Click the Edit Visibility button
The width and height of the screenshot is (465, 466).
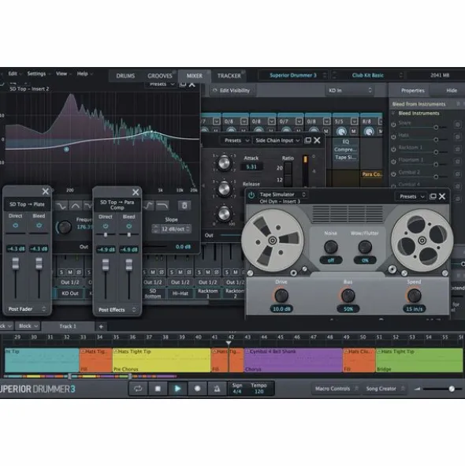[x=232, y=91]
